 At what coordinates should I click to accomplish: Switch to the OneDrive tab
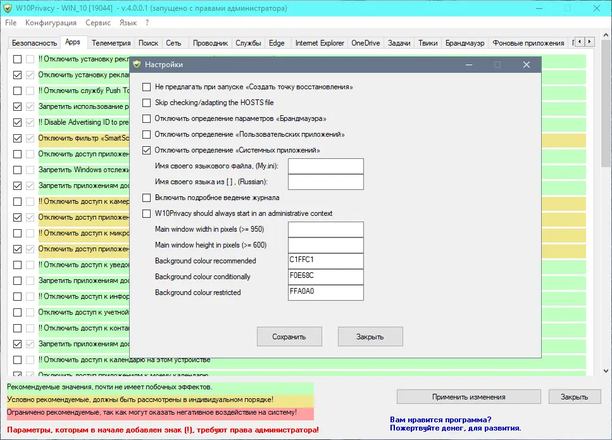coord(366,43)
